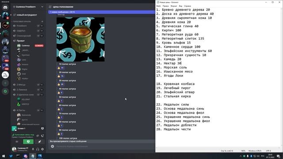Image resolution: width=283 pixels, height=159 pixels.
Task: Click the Notepad horizontal scrollbar
Action: 218,148
